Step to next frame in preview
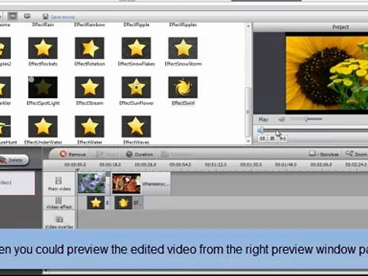Image resolution: width=368 pixels, height=276 pixels. [x=283, y=139]
